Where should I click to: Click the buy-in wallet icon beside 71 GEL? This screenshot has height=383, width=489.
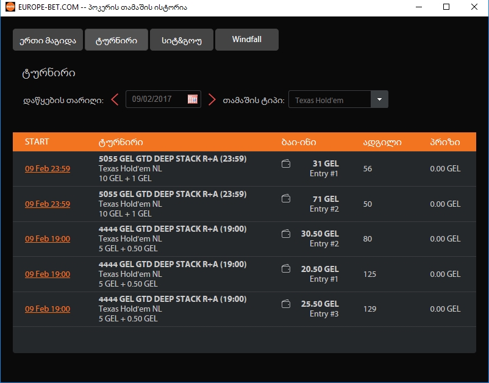point(285,199)
